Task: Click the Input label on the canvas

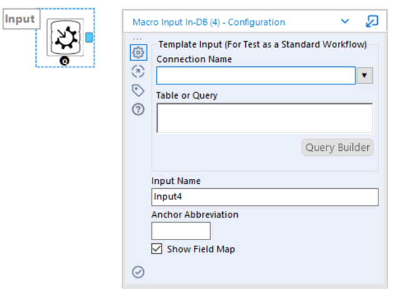Action: click(x=20, y=19)
